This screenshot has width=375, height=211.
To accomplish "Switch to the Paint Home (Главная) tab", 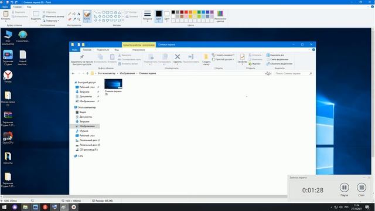I will point(17,6).
